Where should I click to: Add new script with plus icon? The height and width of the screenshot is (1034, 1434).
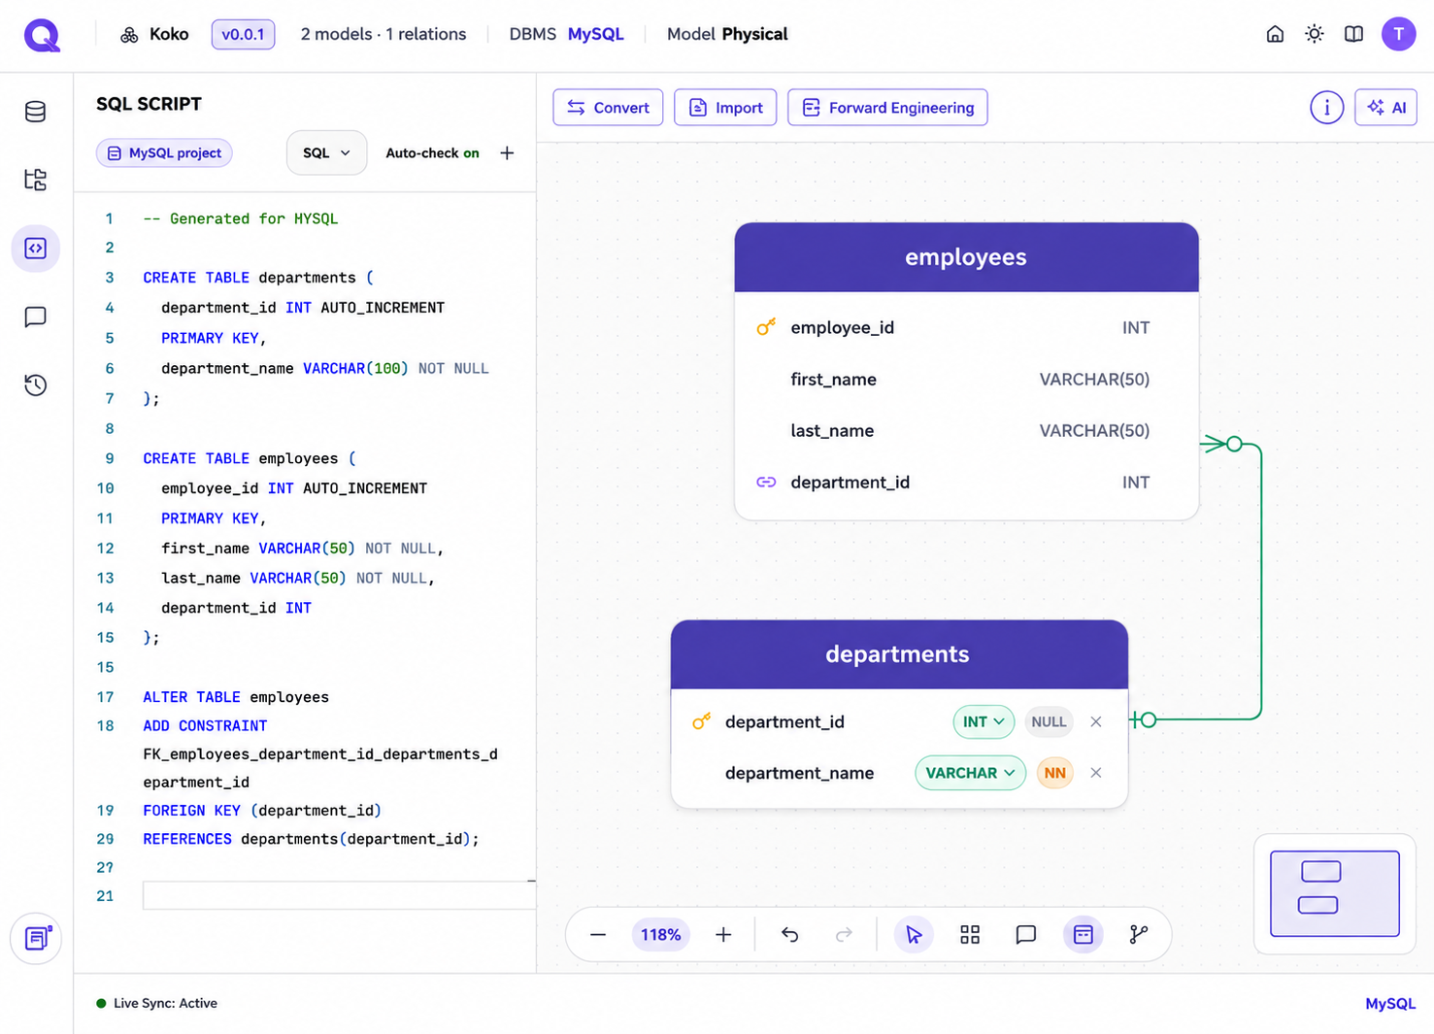(507, 153)
